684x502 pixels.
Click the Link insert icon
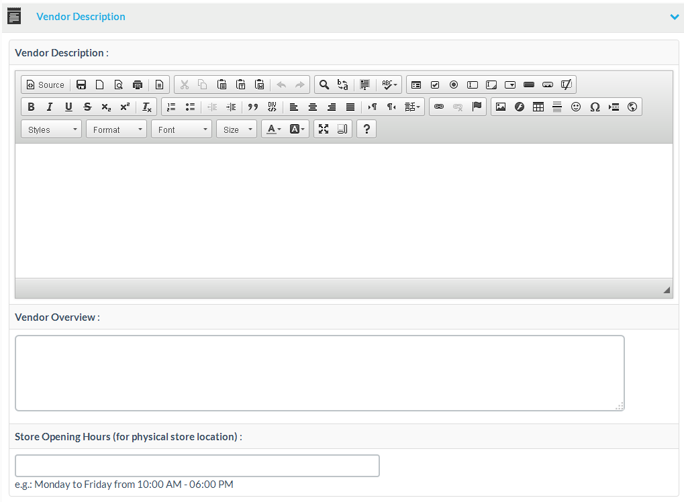439,107
